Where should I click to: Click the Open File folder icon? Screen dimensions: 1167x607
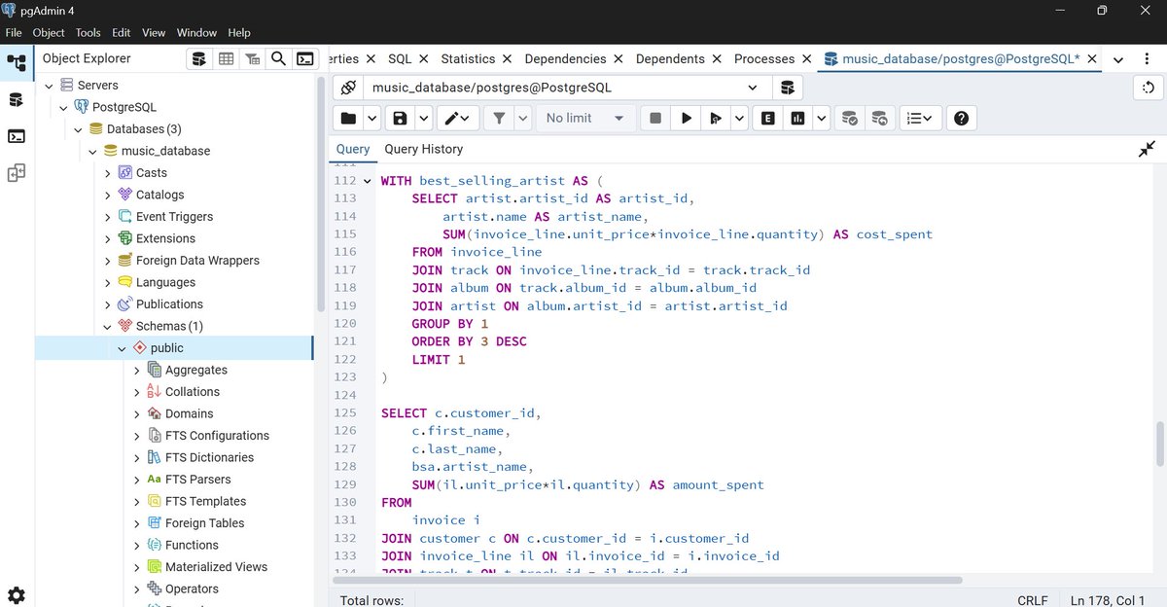click(x=347, y=118)
